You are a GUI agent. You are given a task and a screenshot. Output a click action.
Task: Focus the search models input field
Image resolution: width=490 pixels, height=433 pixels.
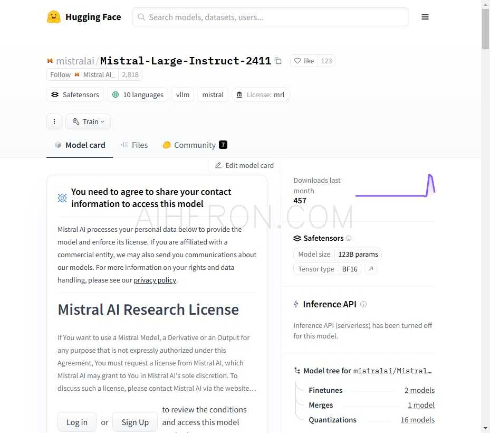tap(271, 17)
